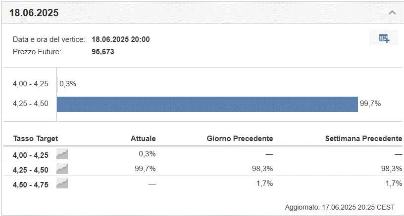404x216 pixels.
Task: Click the 18.06.2025 panel header title
Action: (34, 13)
